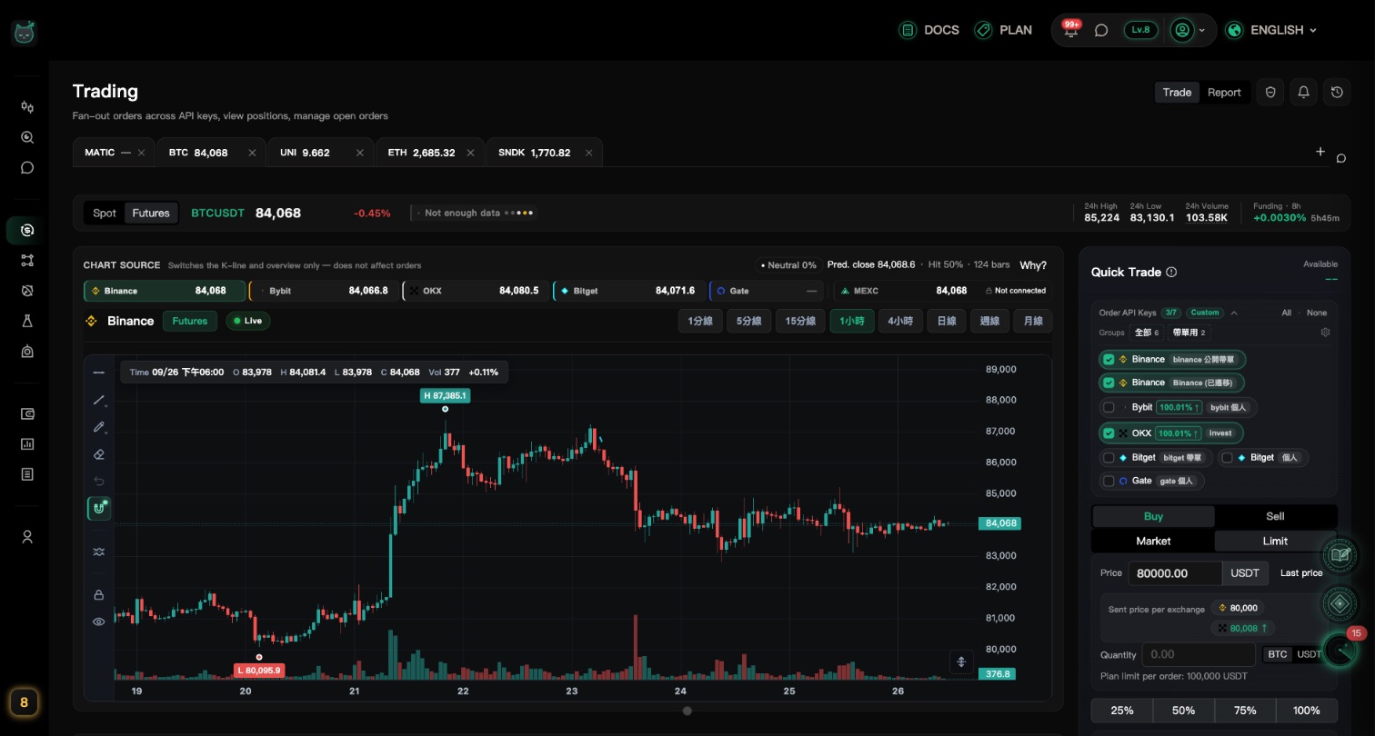Check the Gate API key checkbox
Screen dimensions: 1375x736
point(1109,481)
